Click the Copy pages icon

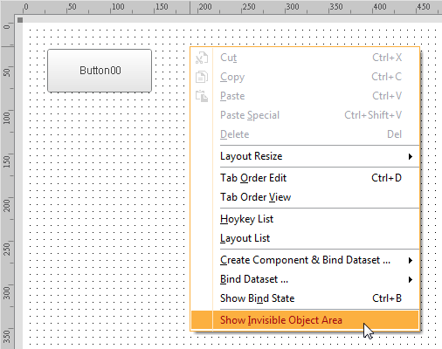(x=202, y=77)
